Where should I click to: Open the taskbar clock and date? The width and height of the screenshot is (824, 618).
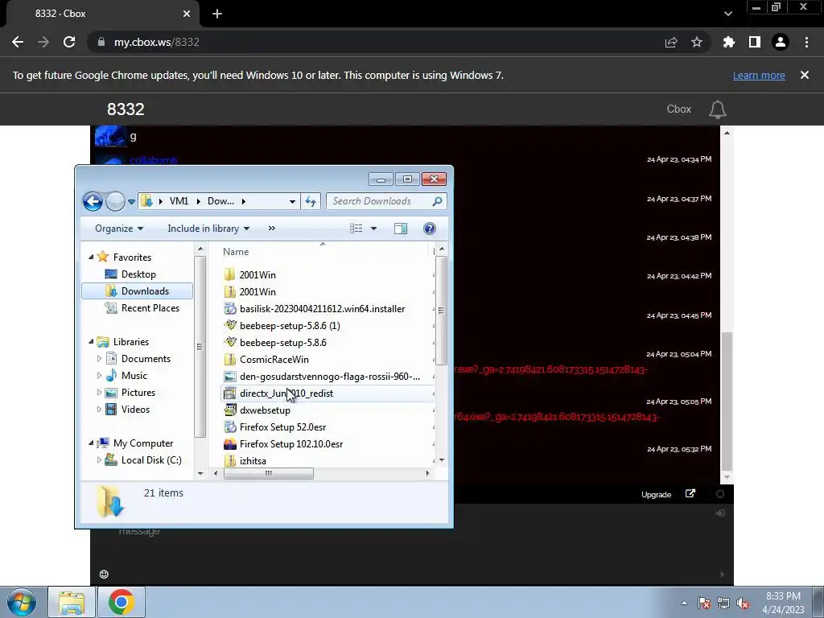pos(783,603)
